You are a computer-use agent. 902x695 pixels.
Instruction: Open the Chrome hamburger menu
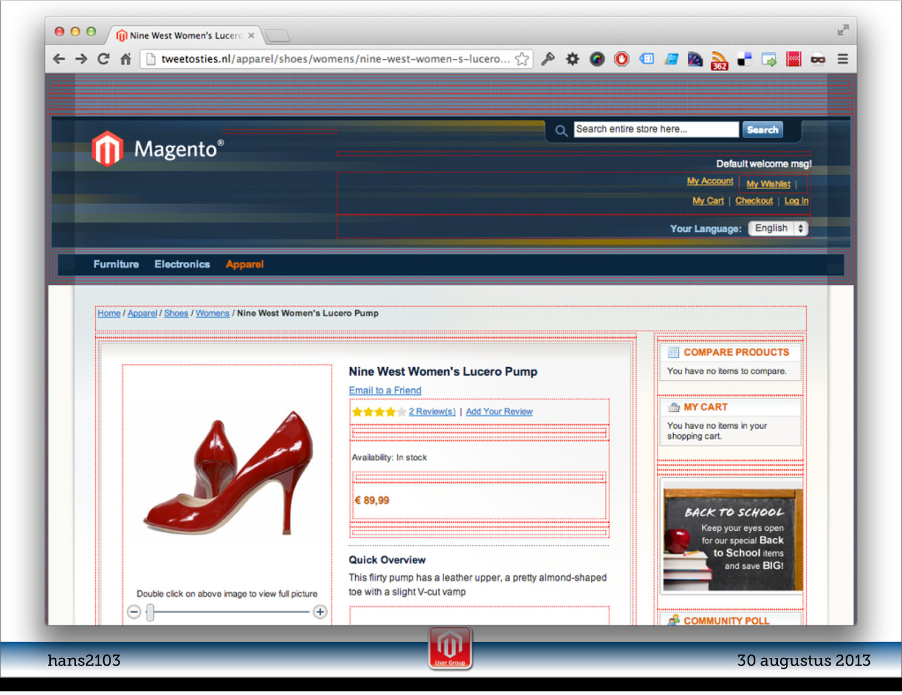[843, 59]
